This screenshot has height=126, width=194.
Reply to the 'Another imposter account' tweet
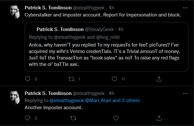28,118
